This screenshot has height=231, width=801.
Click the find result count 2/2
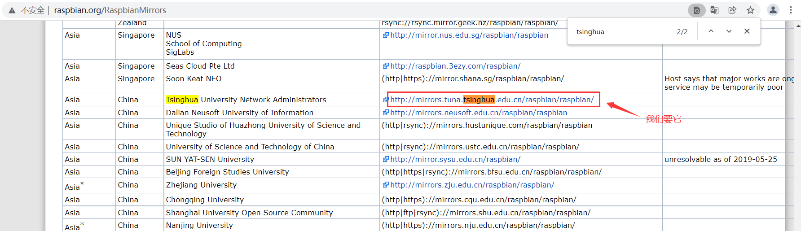coord(682,32)
